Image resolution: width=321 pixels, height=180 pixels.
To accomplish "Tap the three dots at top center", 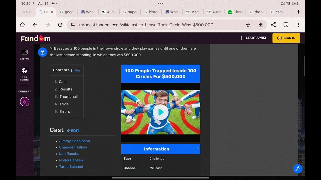I will click(160, 3).
